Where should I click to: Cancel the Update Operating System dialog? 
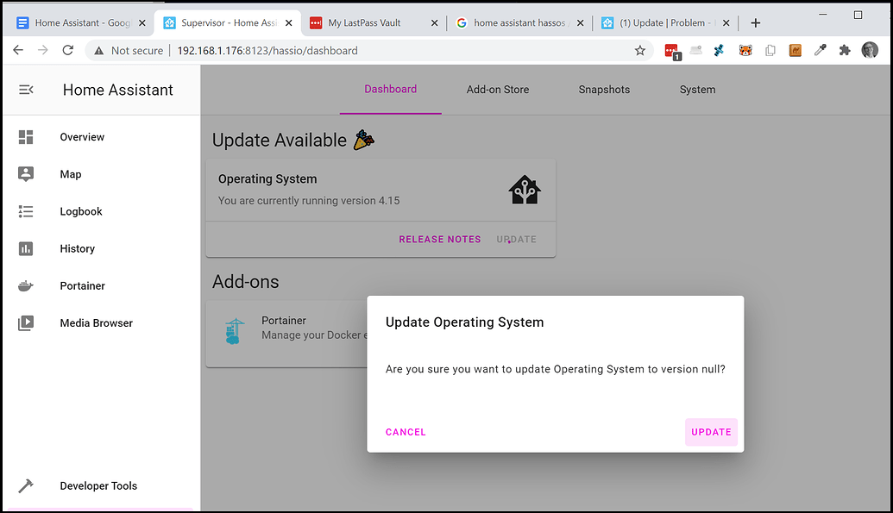pos(406,432)
